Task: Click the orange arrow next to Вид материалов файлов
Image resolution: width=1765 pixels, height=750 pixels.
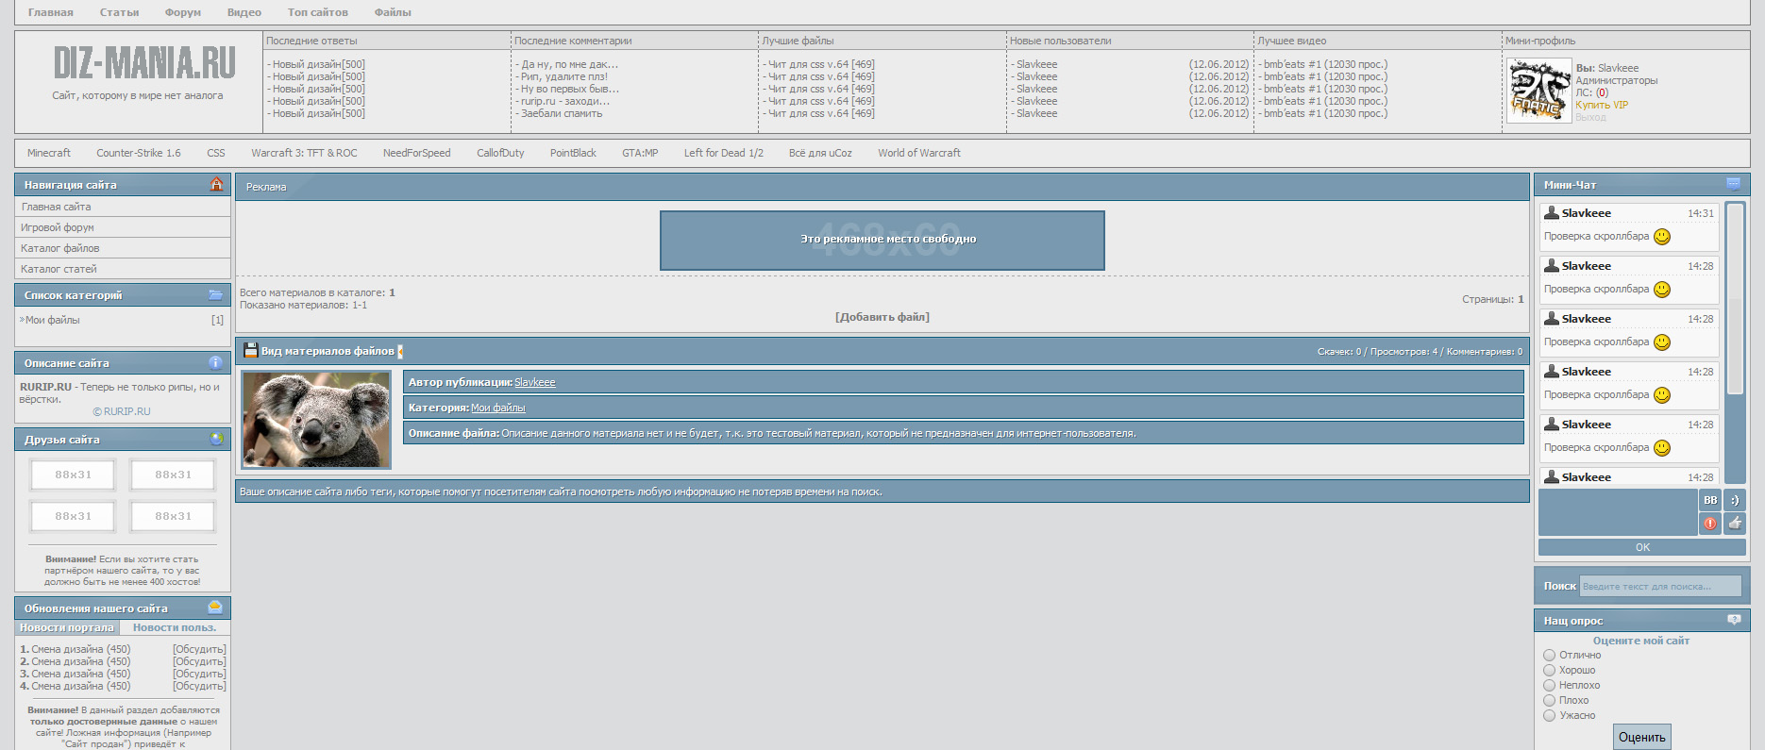Action: (x=400, y=351)
